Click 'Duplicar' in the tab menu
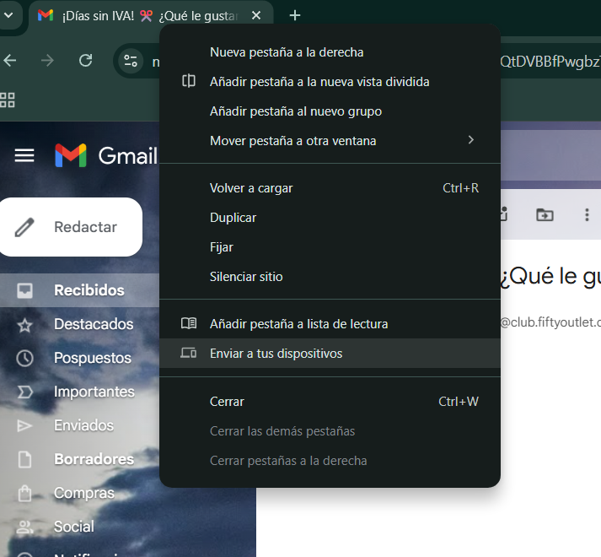 (233, 218)
